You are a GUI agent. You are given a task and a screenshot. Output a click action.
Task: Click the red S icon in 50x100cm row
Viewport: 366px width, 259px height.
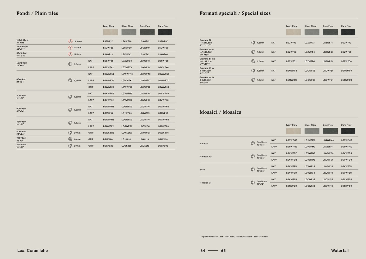click(70, 54)
